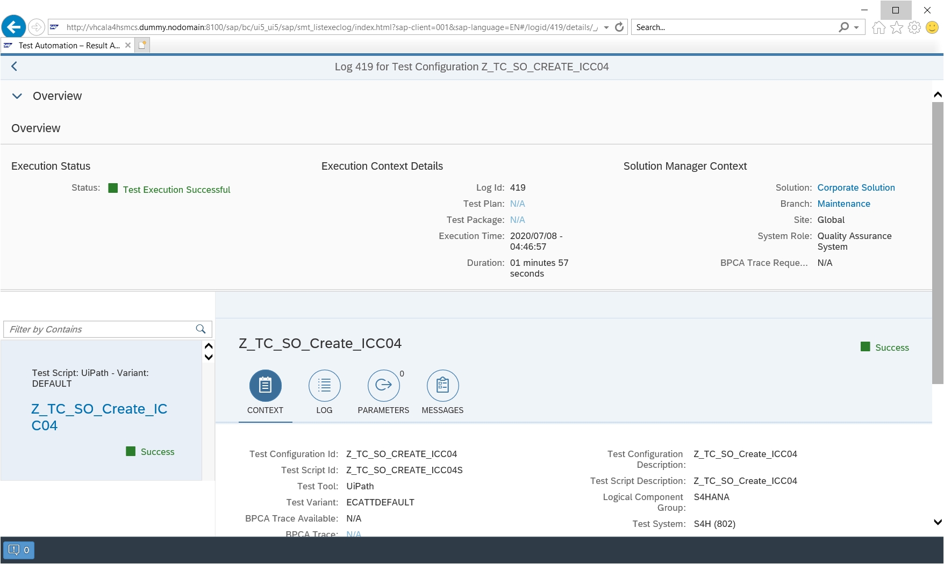Image resolution: width=944 pixels, height=564 pixels.
Task: Click the page vertical scrollbar thumb
Action: 938,242
